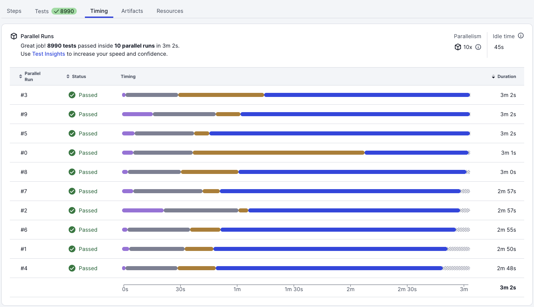
Task: Click the 3m 0s duration of run #8
Action: pos(508,172)
